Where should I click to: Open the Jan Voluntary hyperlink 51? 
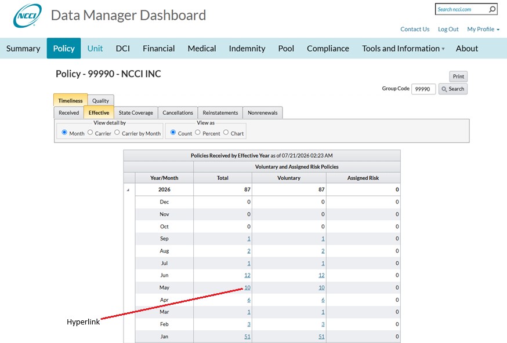(x=321, y=337)
